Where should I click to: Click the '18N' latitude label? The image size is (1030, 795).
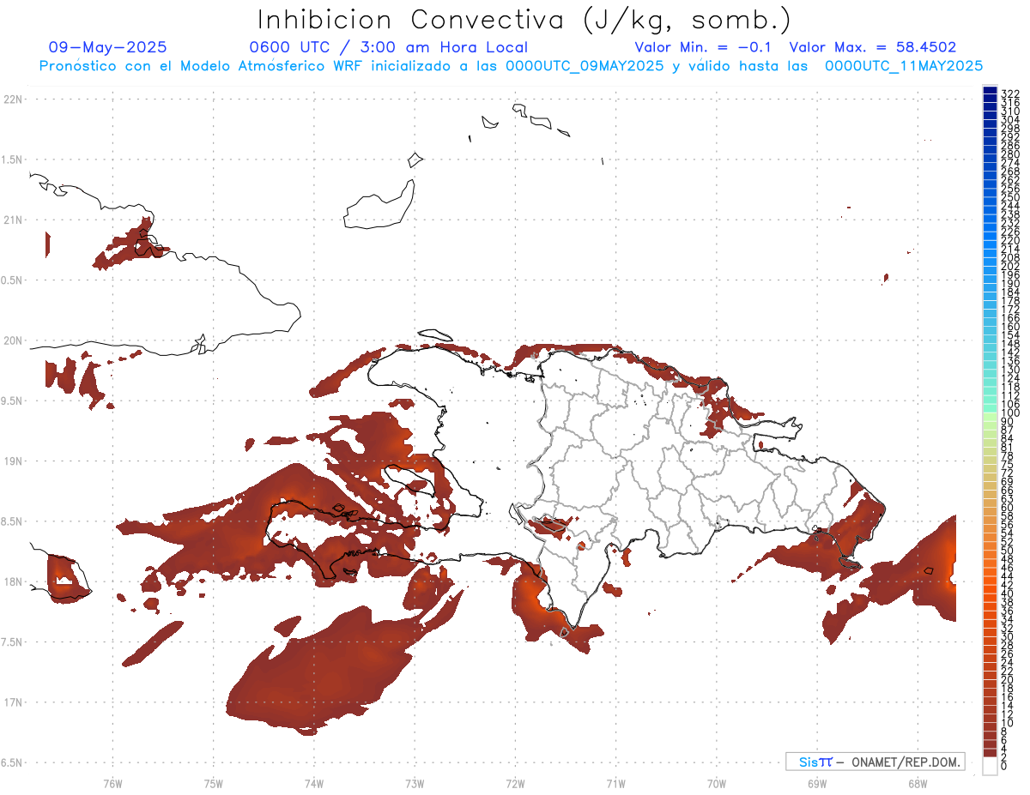(x=13, y=581)
